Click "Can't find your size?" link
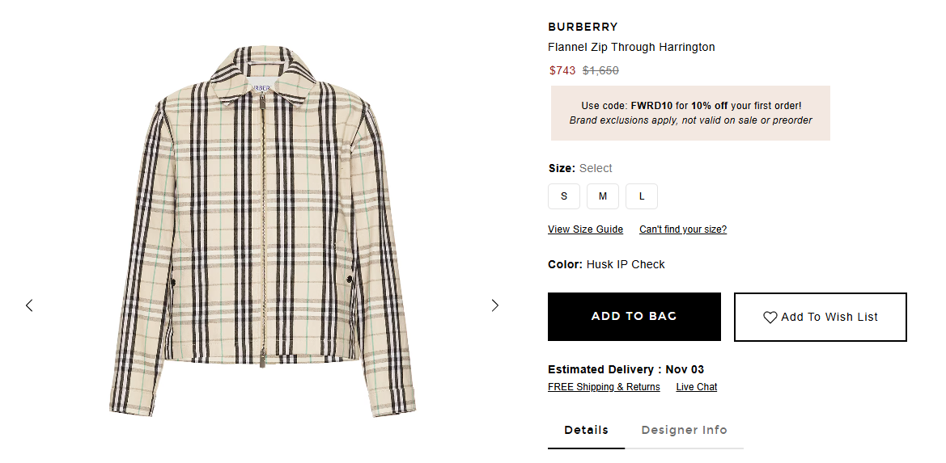This screenshot has height=463, width=946. tap(683, 229)
